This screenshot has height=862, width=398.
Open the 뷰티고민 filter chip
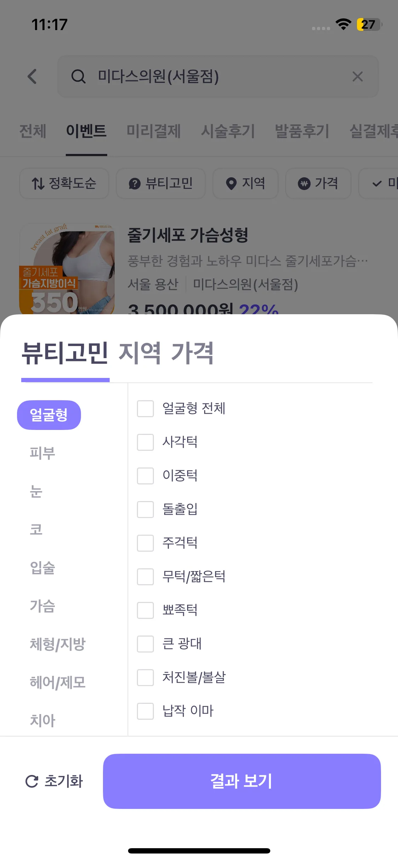click(161, 183)
